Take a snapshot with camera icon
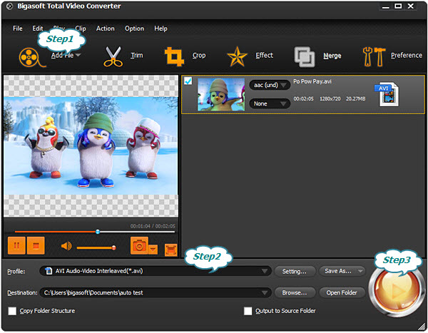Image resolution: width=428 pixels, height=333 pixels. [x=139, y=246]
